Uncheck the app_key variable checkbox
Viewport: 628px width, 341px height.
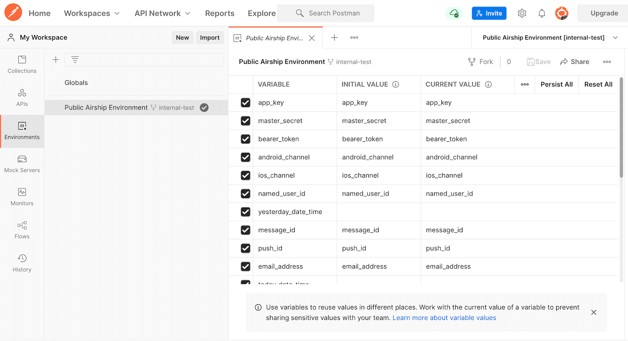click(245, 103)
